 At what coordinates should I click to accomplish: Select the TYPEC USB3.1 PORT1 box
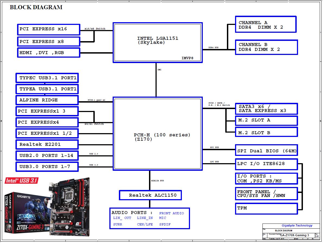(x=47, y=78)
